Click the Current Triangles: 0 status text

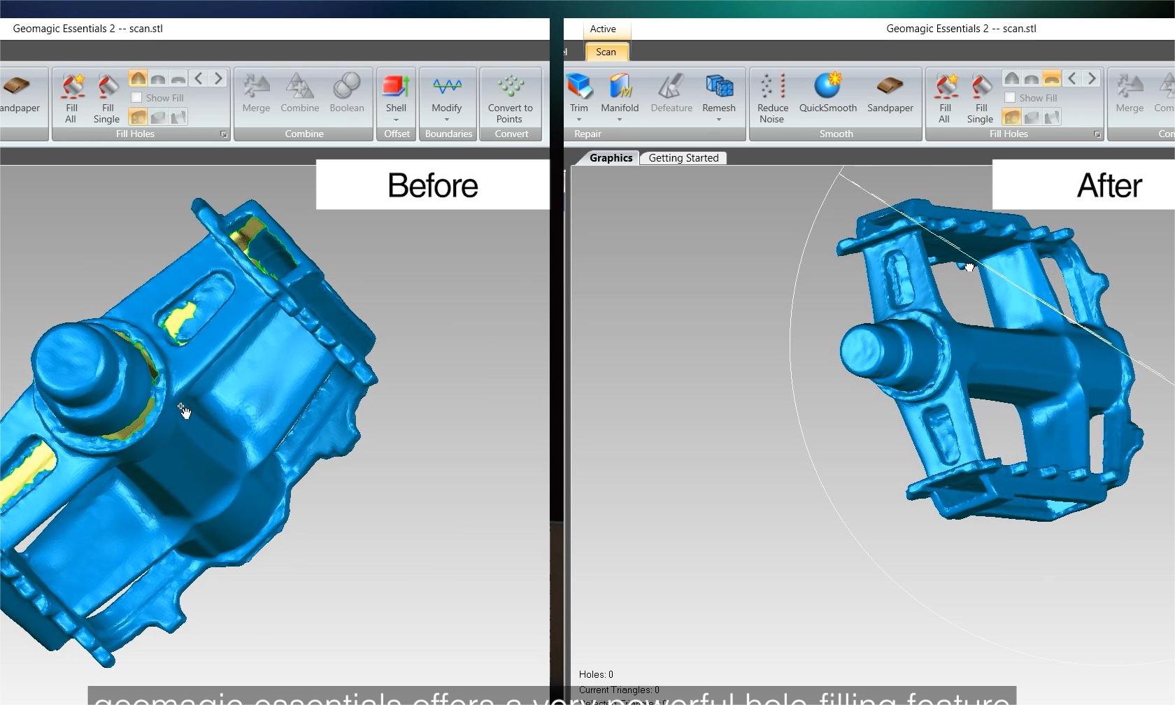click(x=619, y=690)
